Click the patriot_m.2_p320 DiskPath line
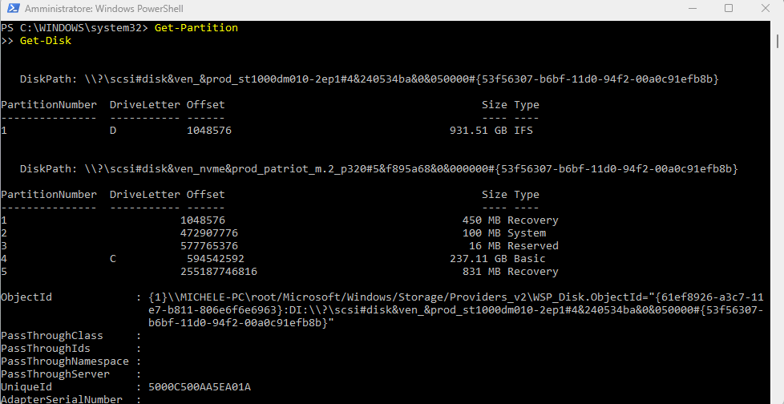The width and height of the screenshot is (784, 404). point(378,169)
